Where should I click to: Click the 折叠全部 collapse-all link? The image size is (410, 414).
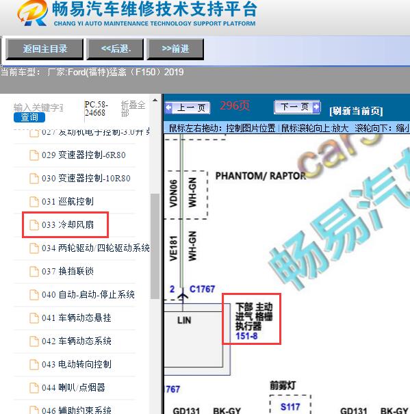133,109
